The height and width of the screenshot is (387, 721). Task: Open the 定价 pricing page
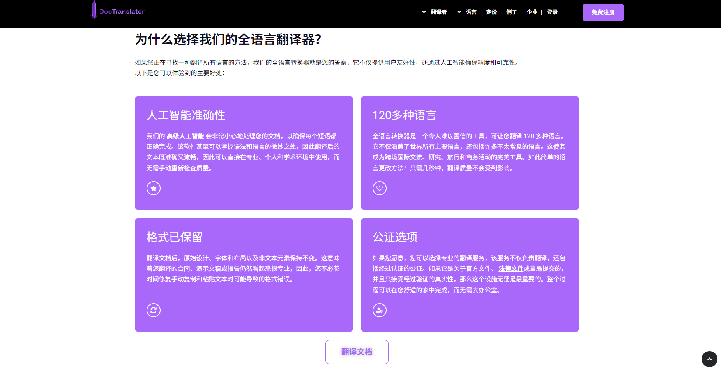(x=491, y=12)
